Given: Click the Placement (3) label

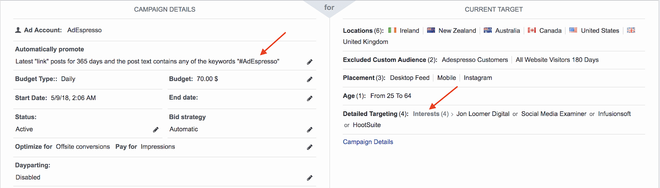Looking at the screenshot, I should (x=364, y=78).
